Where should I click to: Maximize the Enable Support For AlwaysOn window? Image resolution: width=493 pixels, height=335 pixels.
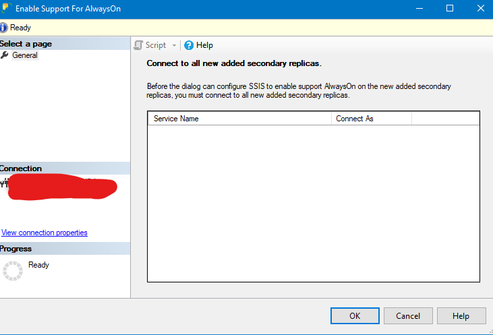click(x=450, y=8)
